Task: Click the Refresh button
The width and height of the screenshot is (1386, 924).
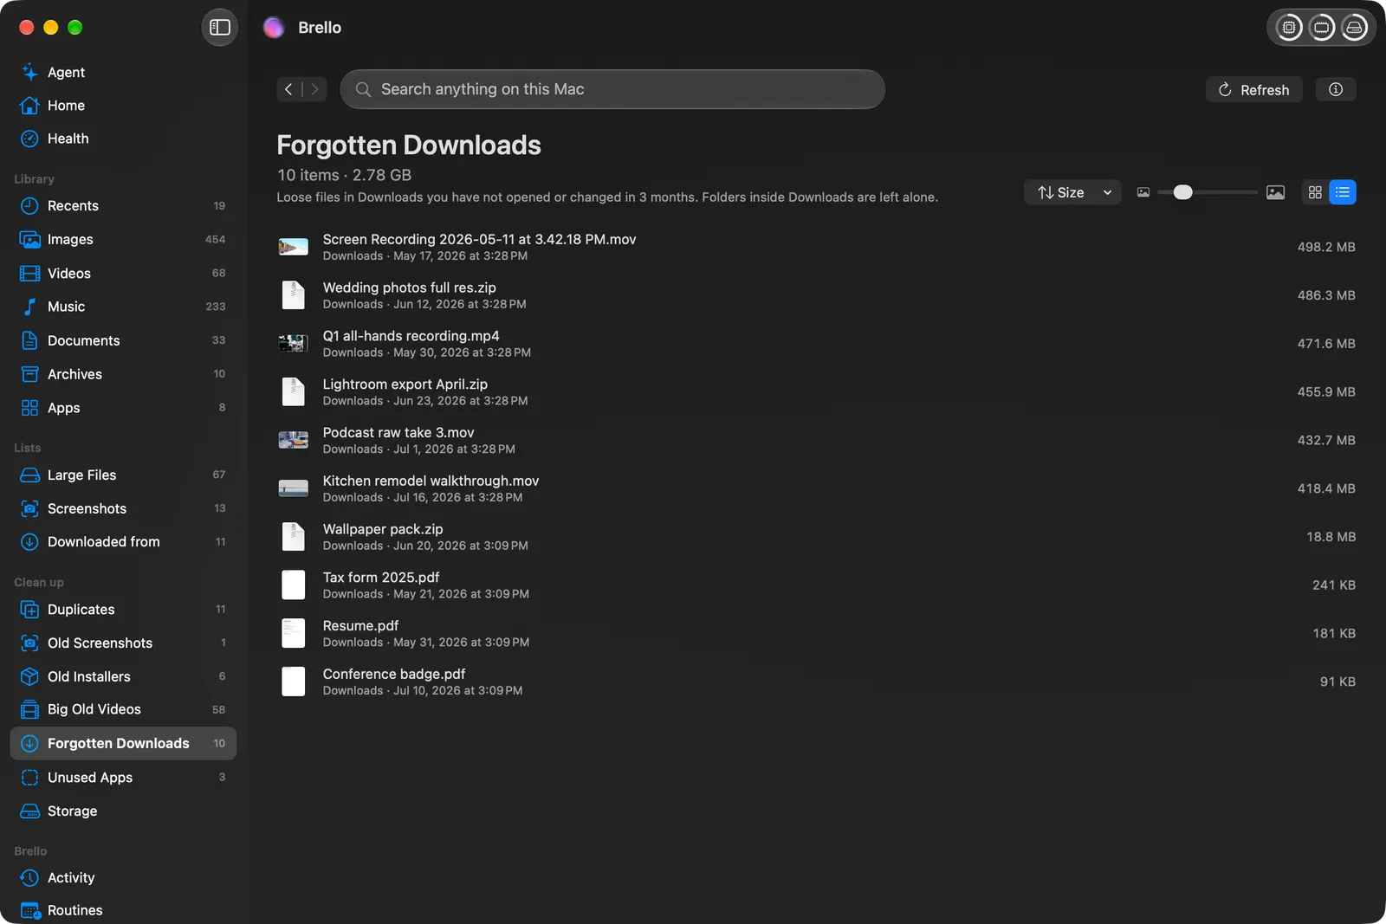Action: pyautogui.click(x=1253, y=89)
